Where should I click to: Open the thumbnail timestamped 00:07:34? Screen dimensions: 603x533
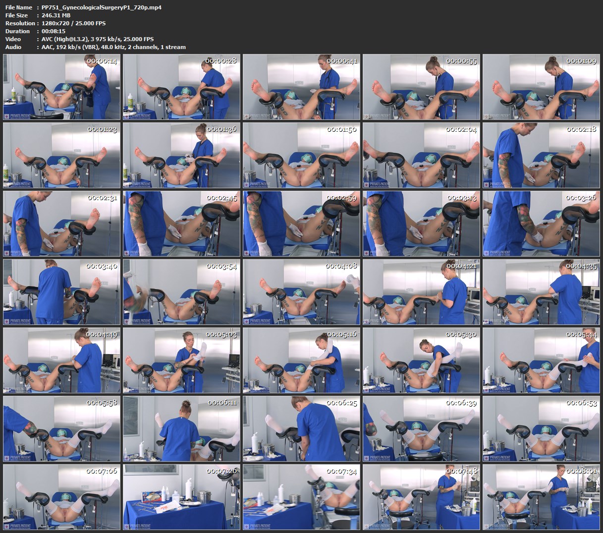tap(301, 497)
